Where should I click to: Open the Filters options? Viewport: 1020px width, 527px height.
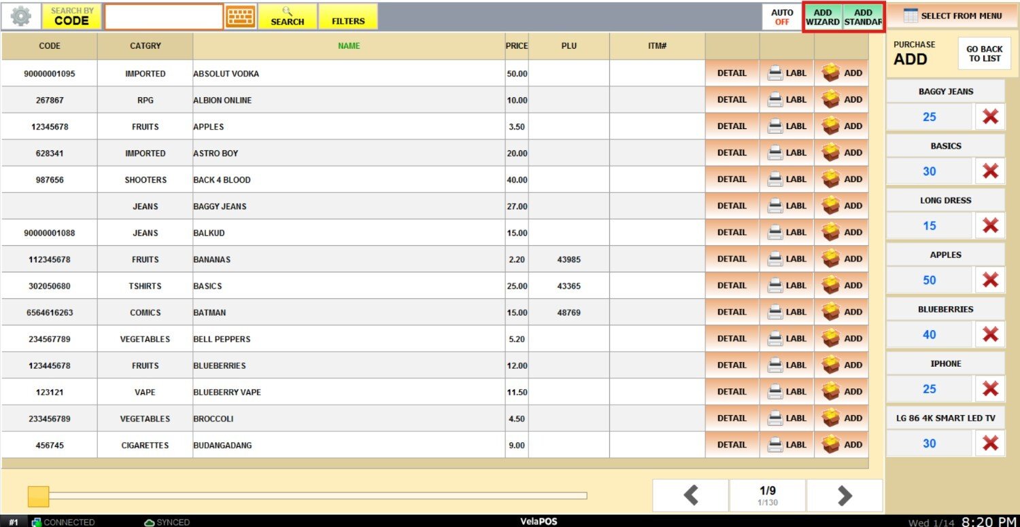(x=348, y=16)
